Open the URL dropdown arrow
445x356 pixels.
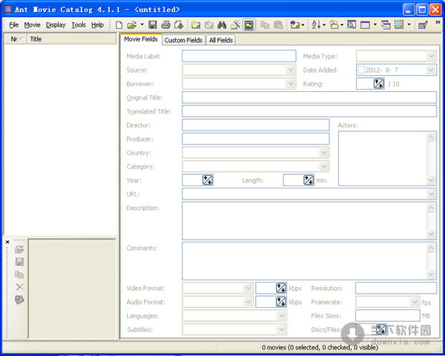[432, 194]
